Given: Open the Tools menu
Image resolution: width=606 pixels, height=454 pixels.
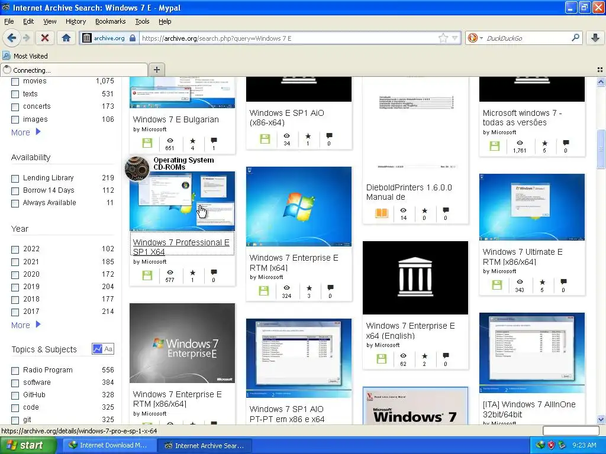Looking at the screenshot, I should (142, 21).
